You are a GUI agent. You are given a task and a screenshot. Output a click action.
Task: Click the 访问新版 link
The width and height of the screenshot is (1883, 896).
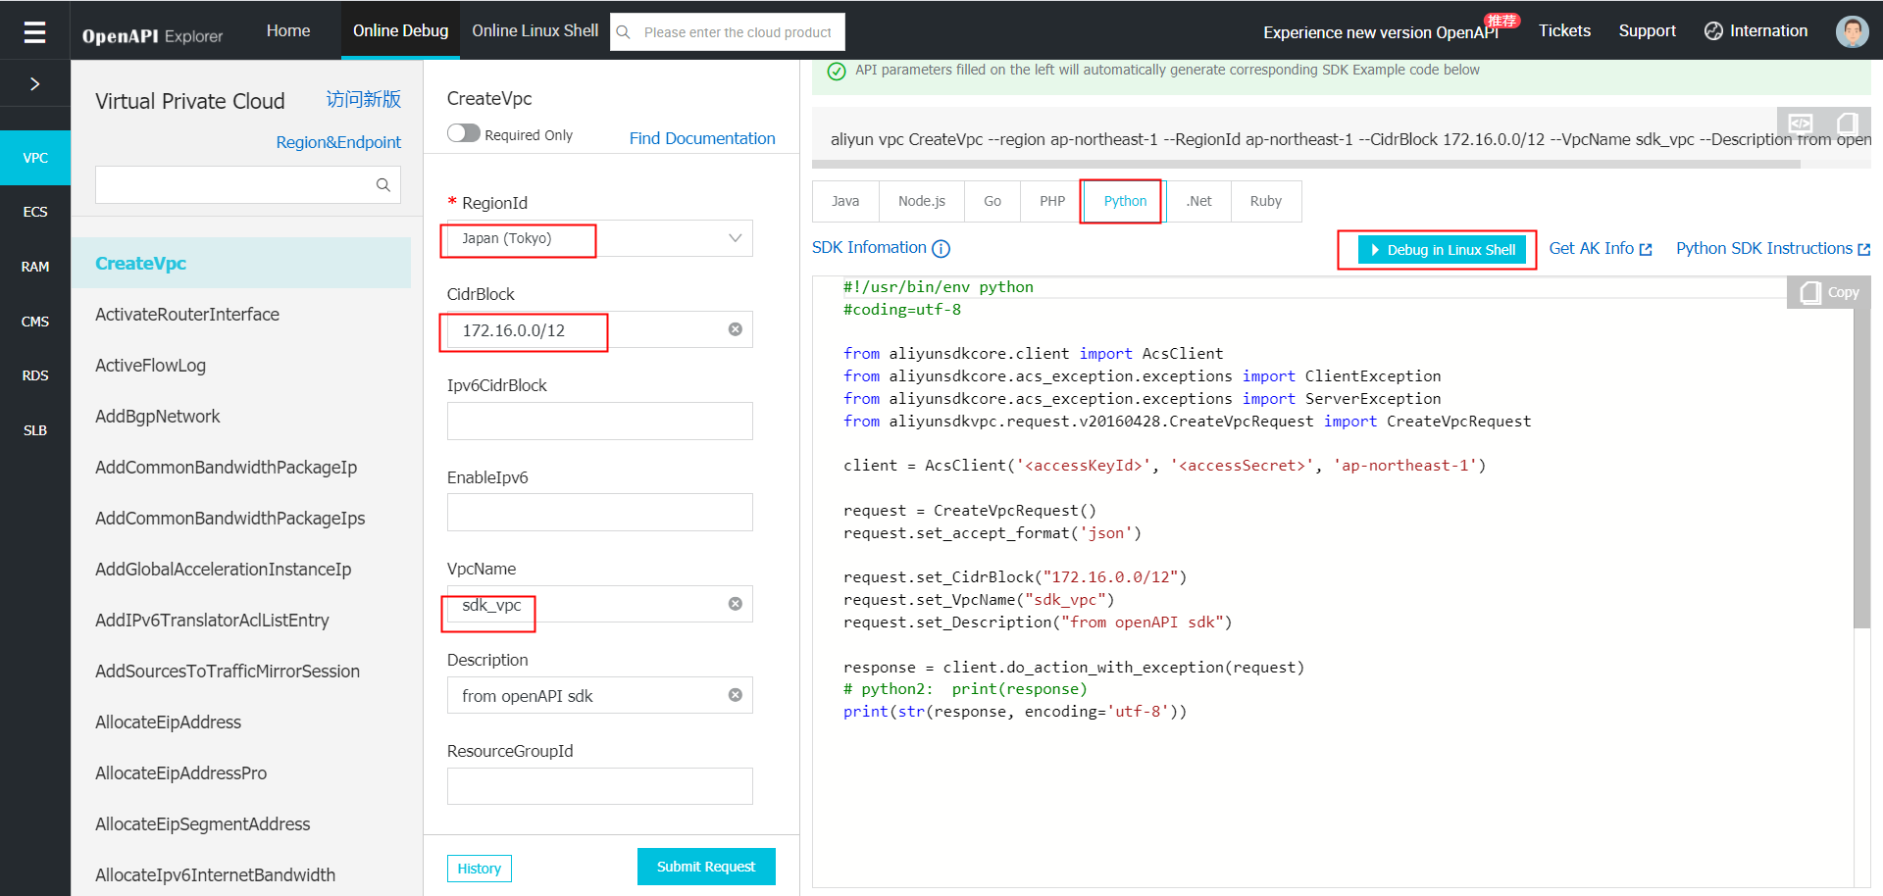[x=364, y=99]
